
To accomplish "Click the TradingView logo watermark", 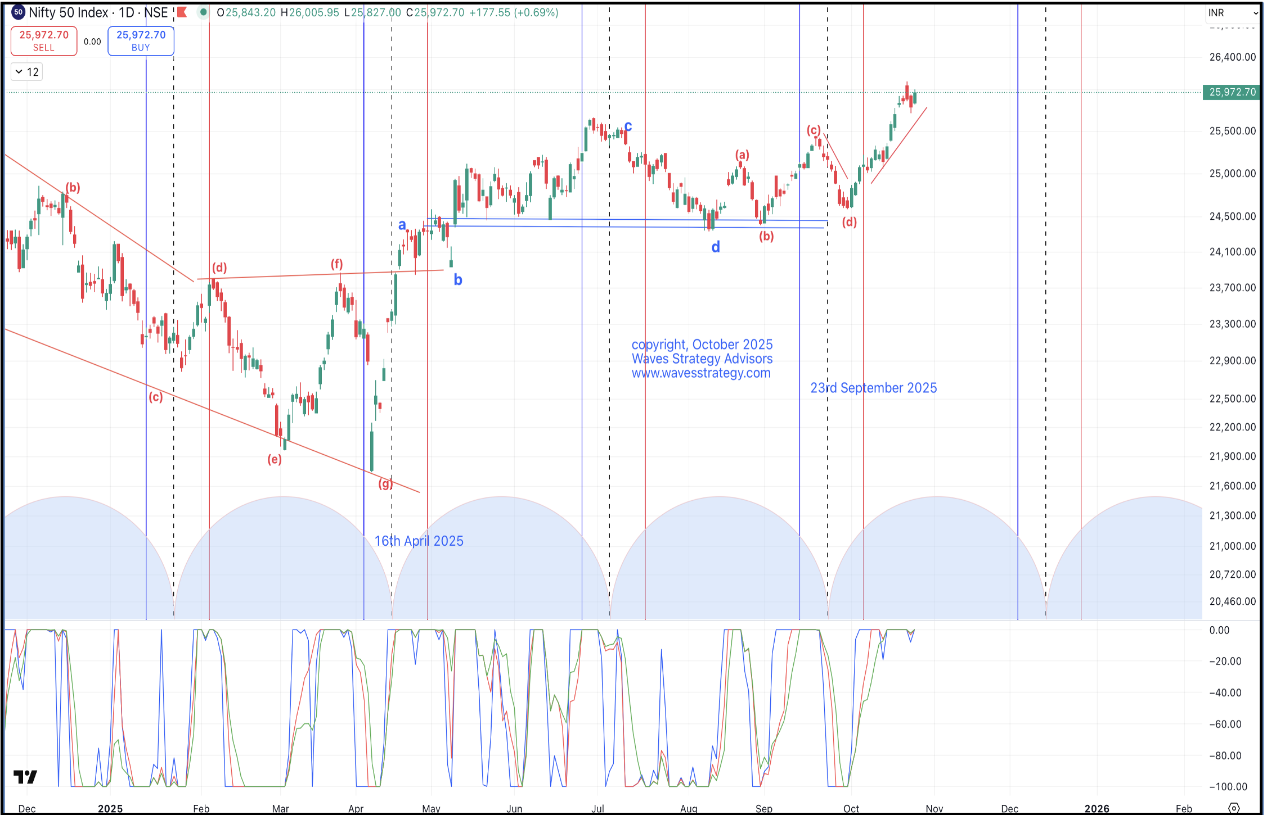I will click(25, 777).
